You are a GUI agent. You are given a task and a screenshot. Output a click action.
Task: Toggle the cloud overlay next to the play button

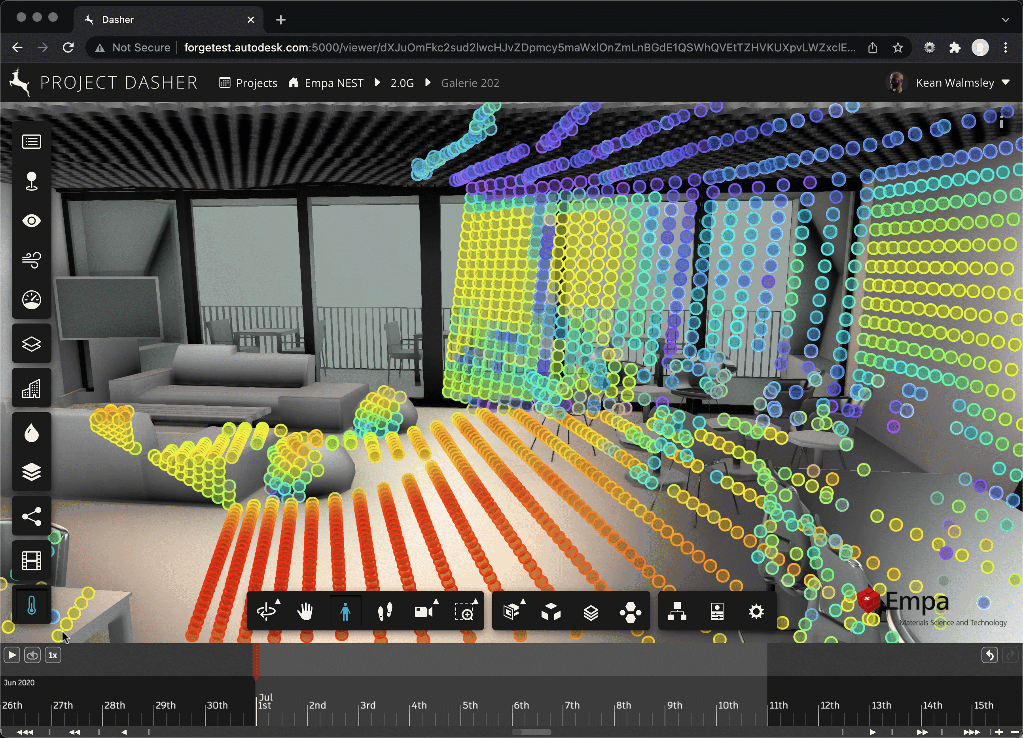click(32, 655)
